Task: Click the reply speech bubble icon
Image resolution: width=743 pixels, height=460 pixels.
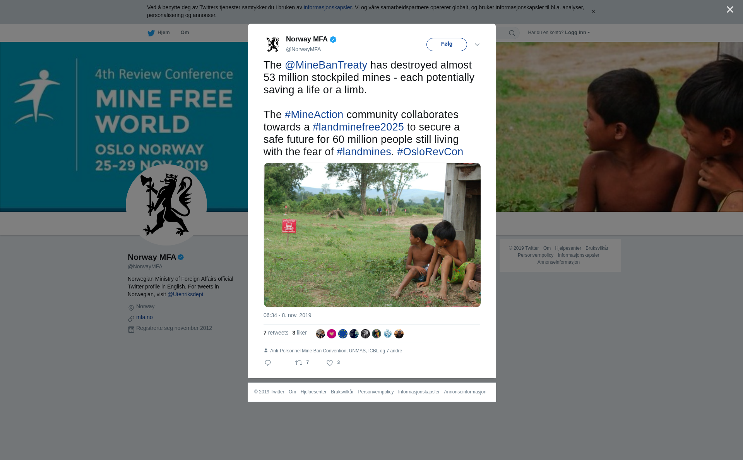Action: [268, 363]
